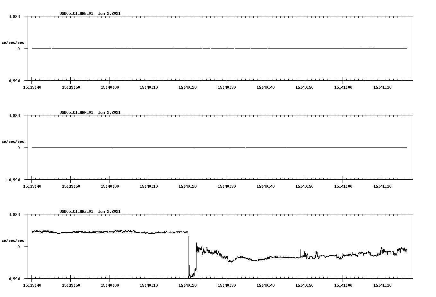436x297 pixels.
Task: Click 15:39:40 time label under HNN plot
Action: tap(32, 186)
